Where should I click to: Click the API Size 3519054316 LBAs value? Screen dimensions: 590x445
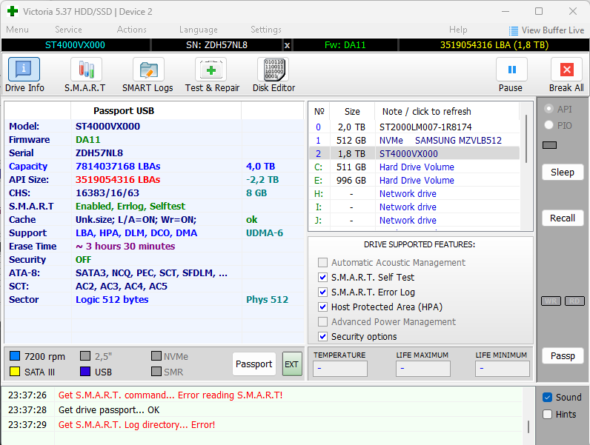[118, 180]
